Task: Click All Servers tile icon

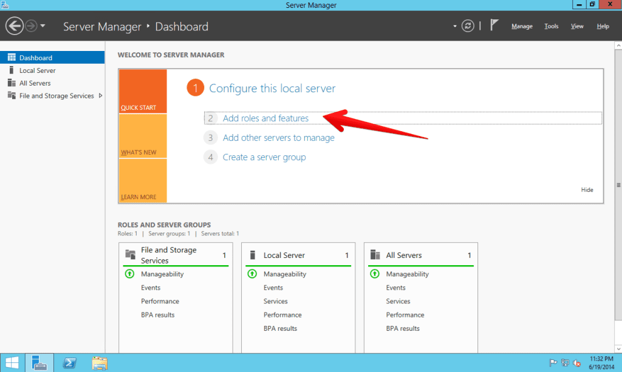Action: click(375, 254)
